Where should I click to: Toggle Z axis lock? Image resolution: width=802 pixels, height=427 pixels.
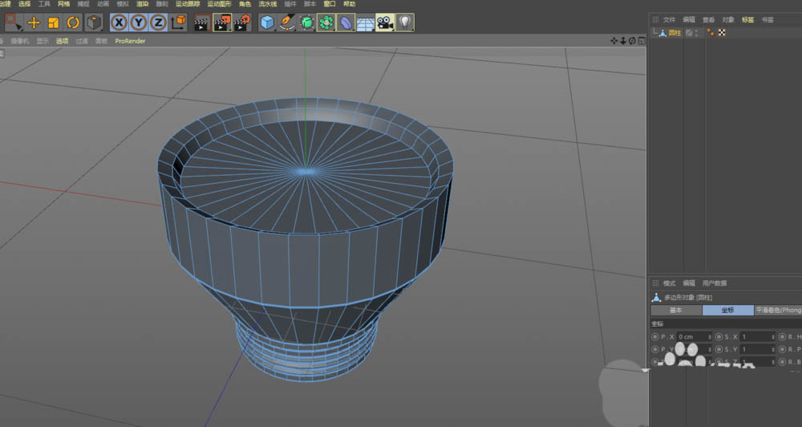coord(158,22)
